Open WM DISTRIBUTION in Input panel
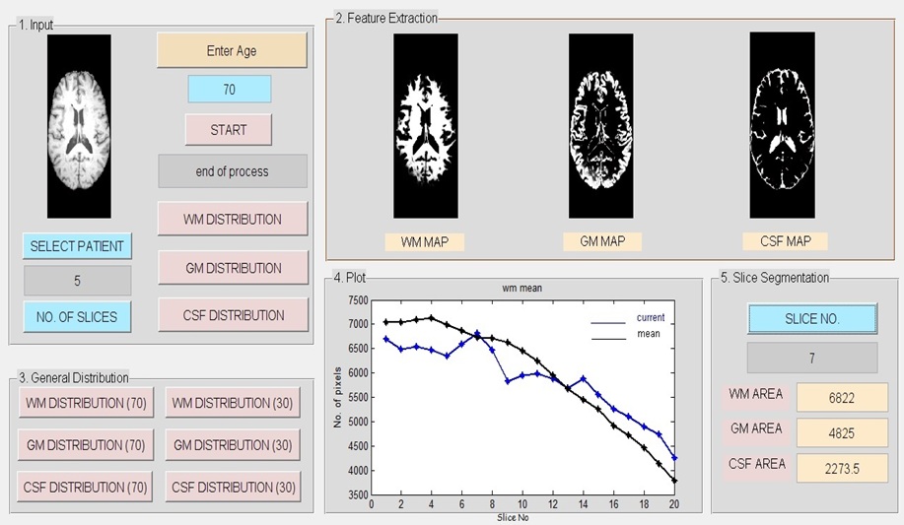Image resolution: width=904 pixels, height=525 pixels. 233,219
